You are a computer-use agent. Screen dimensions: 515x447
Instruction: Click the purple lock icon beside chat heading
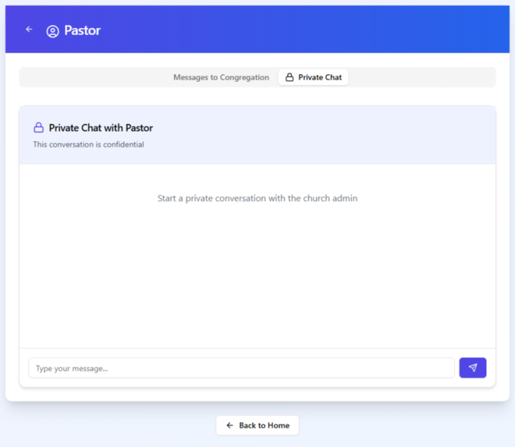click(x=39, y=128)
